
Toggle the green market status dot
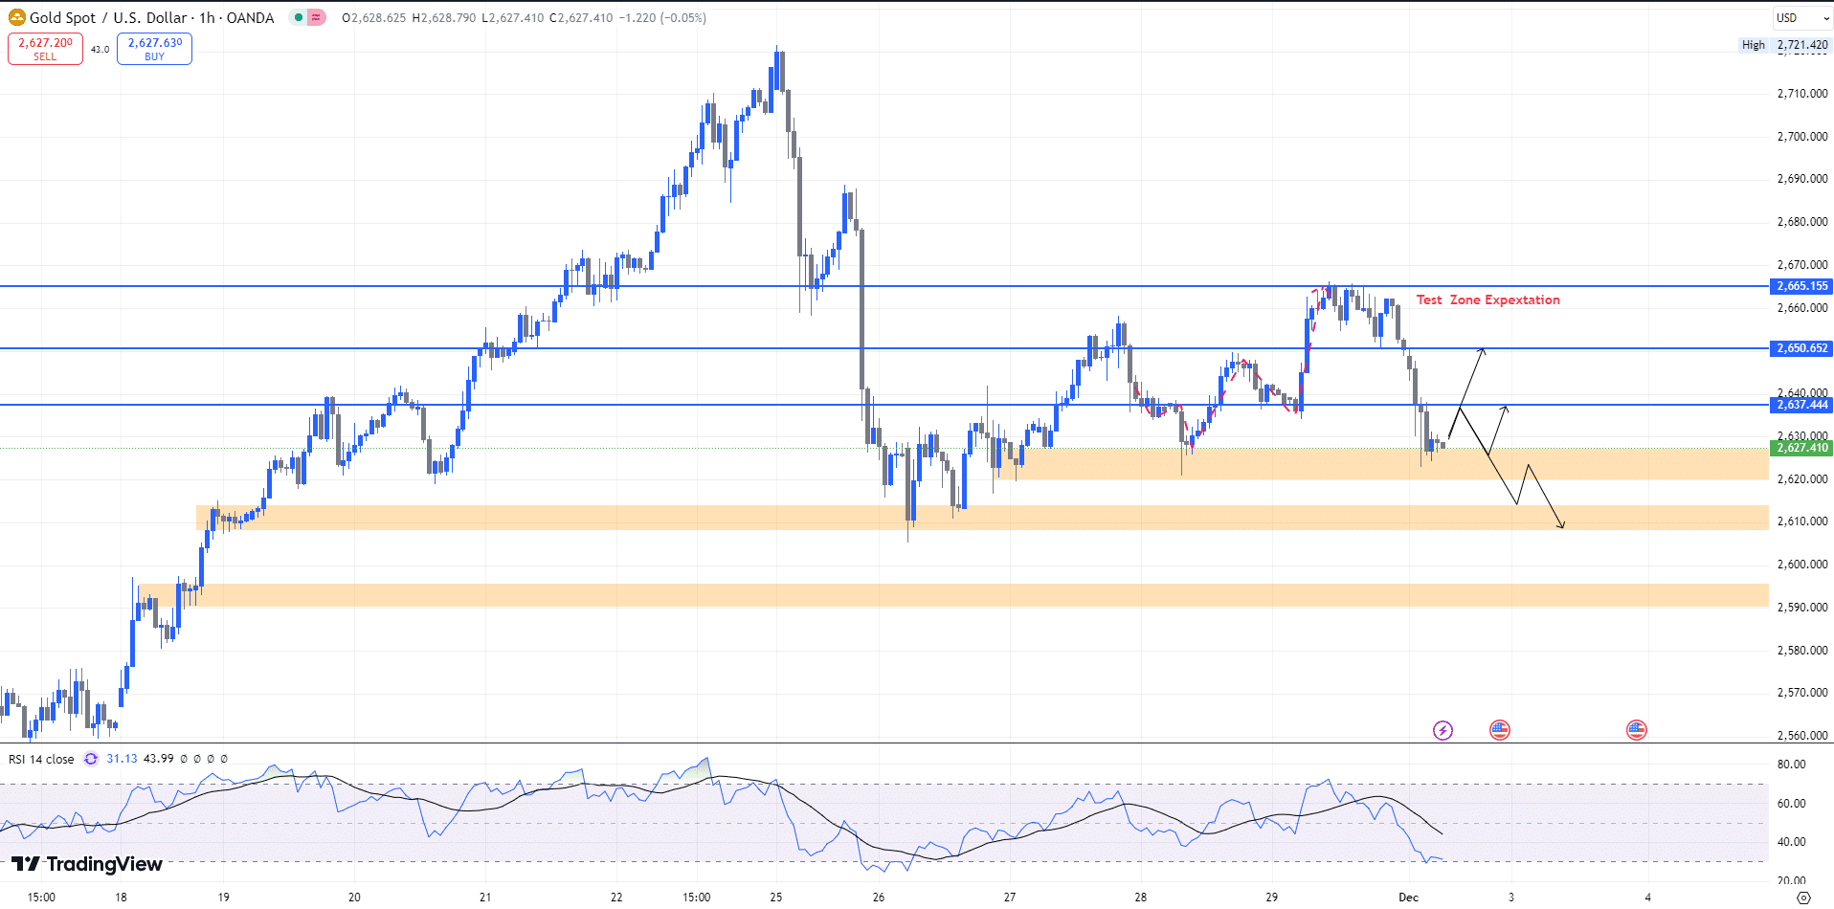(299, 17)
